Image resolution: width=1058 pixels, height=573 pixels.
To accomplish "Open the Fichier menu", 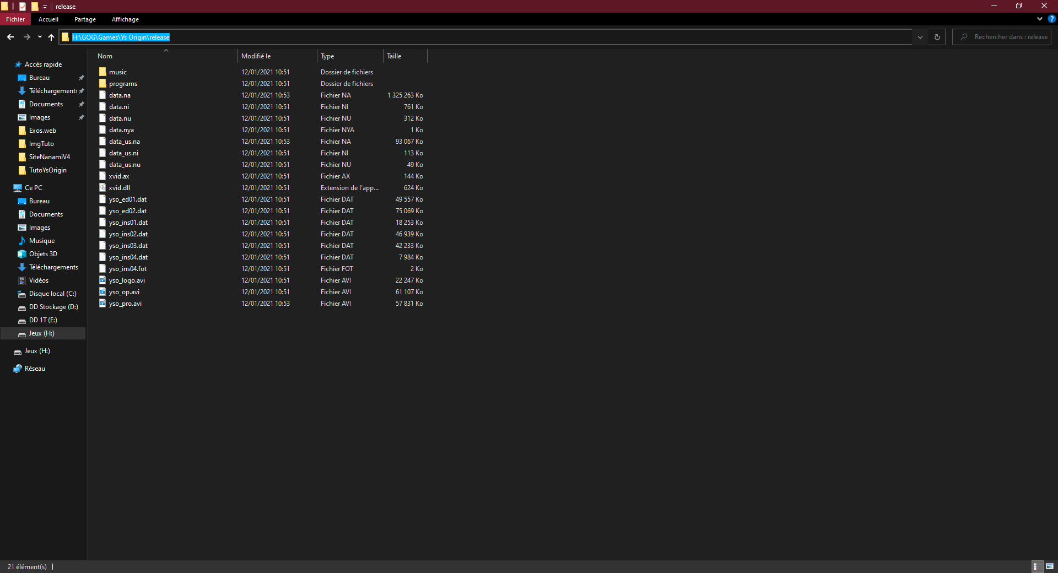I will point(15,19).
